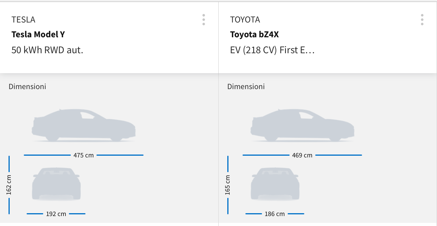This screenshot has height=226, width=437.
Task: Click the Tesla Model Y side silhouette
Action: click(84, 125)
